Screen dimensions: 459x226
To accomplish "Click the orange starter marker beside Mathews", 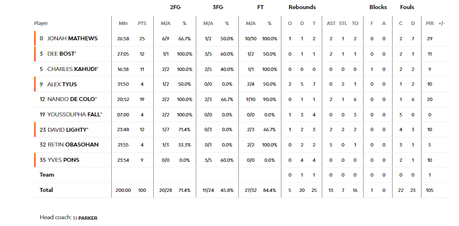I will tap(35, 39).
